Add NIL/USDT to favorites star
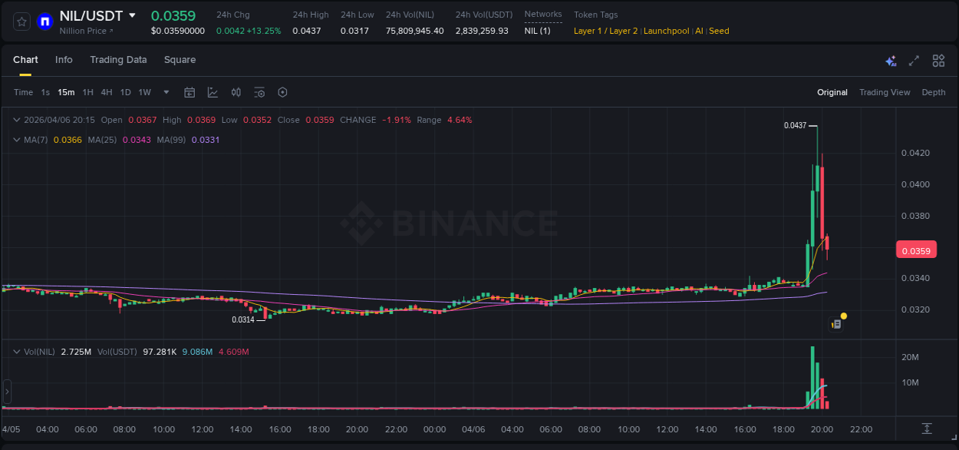Image resolution: width=959 pixels, height=450 pixels. 22,22
